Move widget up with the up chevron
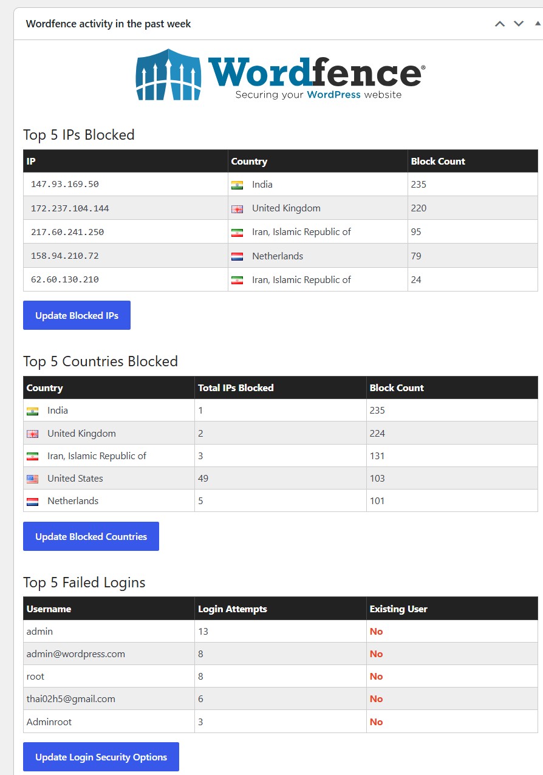 [x=500, y=24]
